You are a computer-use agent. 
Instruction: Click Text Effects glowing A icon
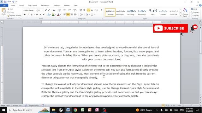point(49,14)
